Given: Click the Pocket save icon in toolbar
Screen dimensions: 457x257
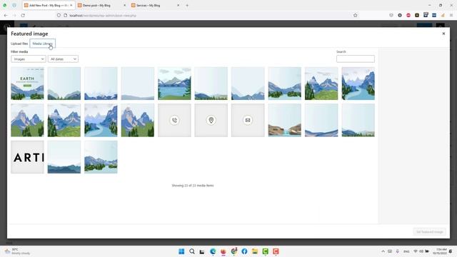Looking at the screenshot, I should point(391,16).
